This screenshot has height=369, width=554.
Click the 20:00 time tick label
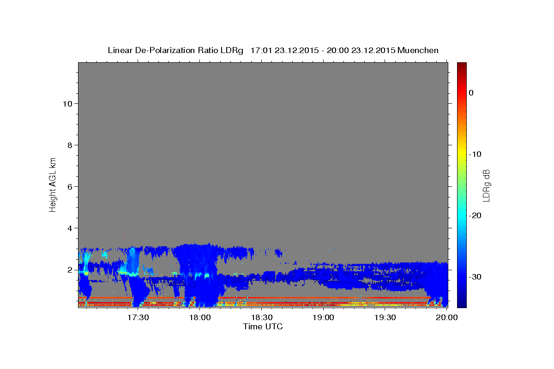pyautogui.click(x=447, y=317)
